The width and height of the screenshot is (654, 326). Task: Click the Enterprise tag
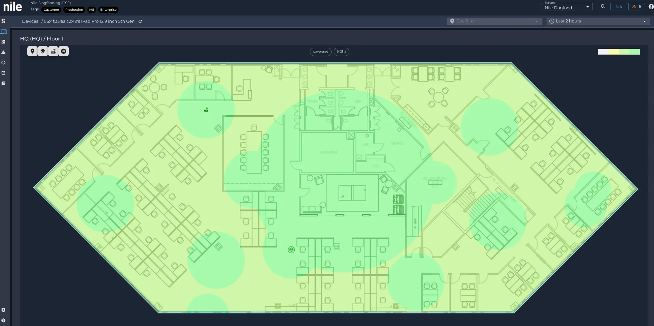tap(108, 10)
